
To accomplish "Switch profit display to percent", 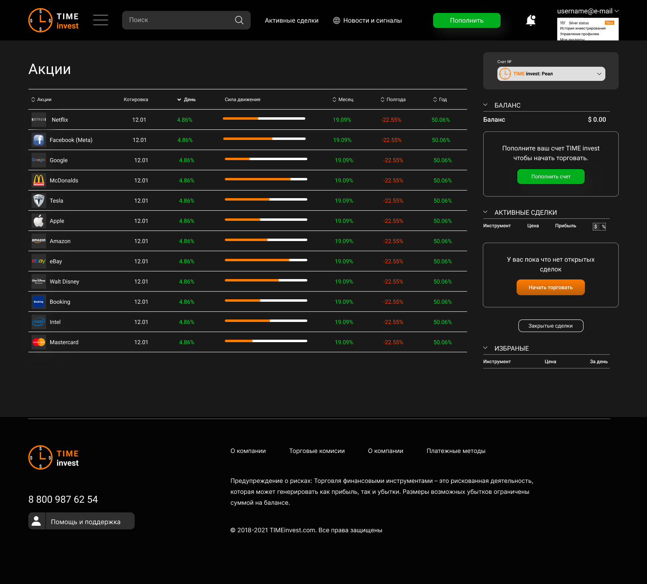I will coord(603,226).
